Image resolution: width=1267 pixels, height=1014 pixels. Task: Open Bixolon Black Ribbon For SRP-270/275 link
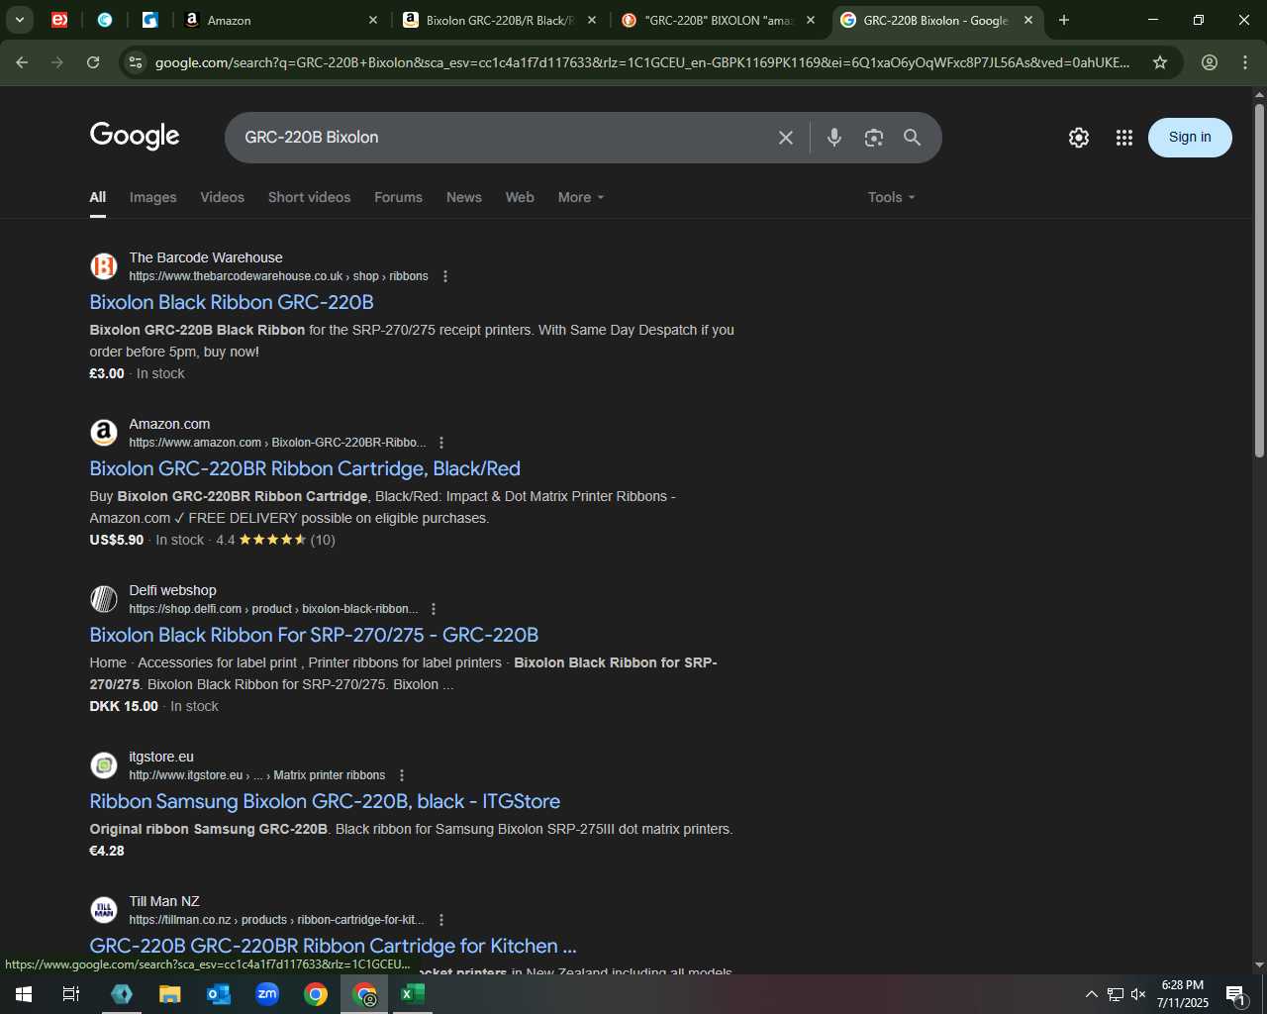click(314, 635)
